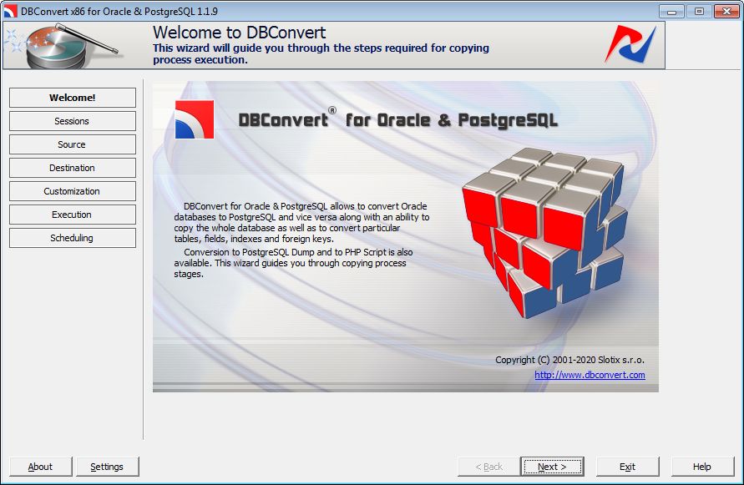Select the Source step
This screenshot has width=744, height=485.
tap(72, 144)
